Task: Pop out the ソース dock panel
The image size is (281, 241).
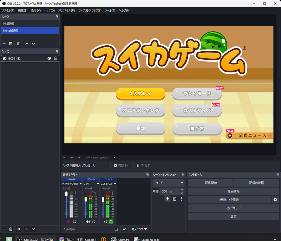Action: tap(57, 51)
